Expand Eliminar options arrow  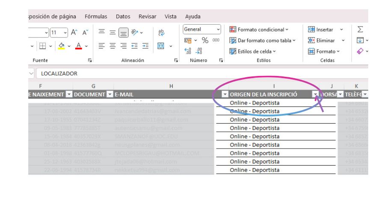343,41
